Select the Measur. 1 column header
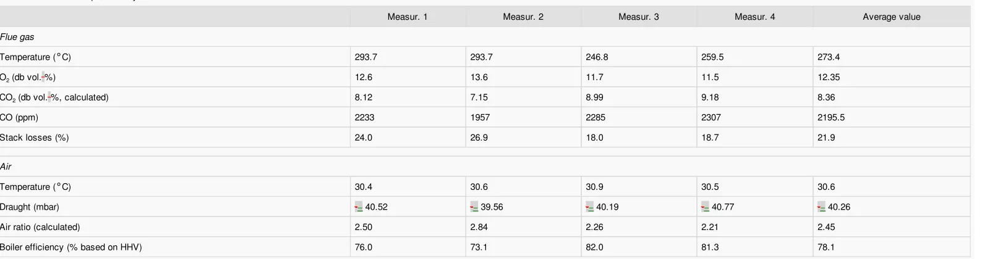Viewport: 1003px width, 259px height. coord(408,17)
